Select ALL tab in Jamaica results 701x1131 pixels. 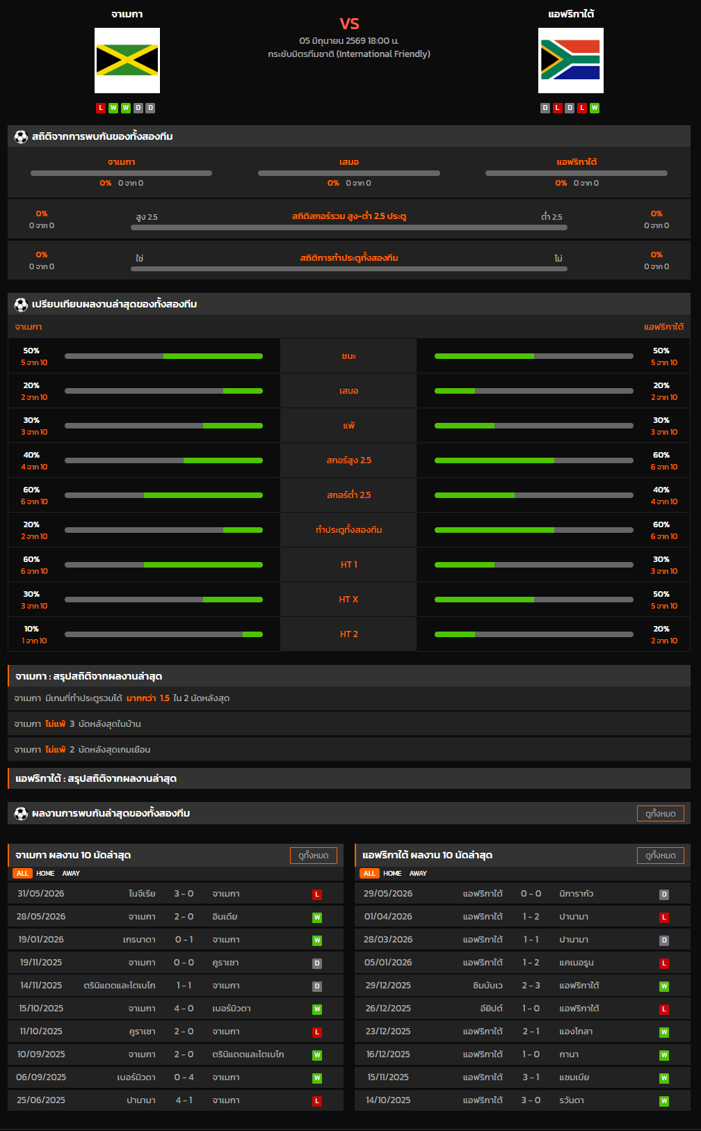22,874
